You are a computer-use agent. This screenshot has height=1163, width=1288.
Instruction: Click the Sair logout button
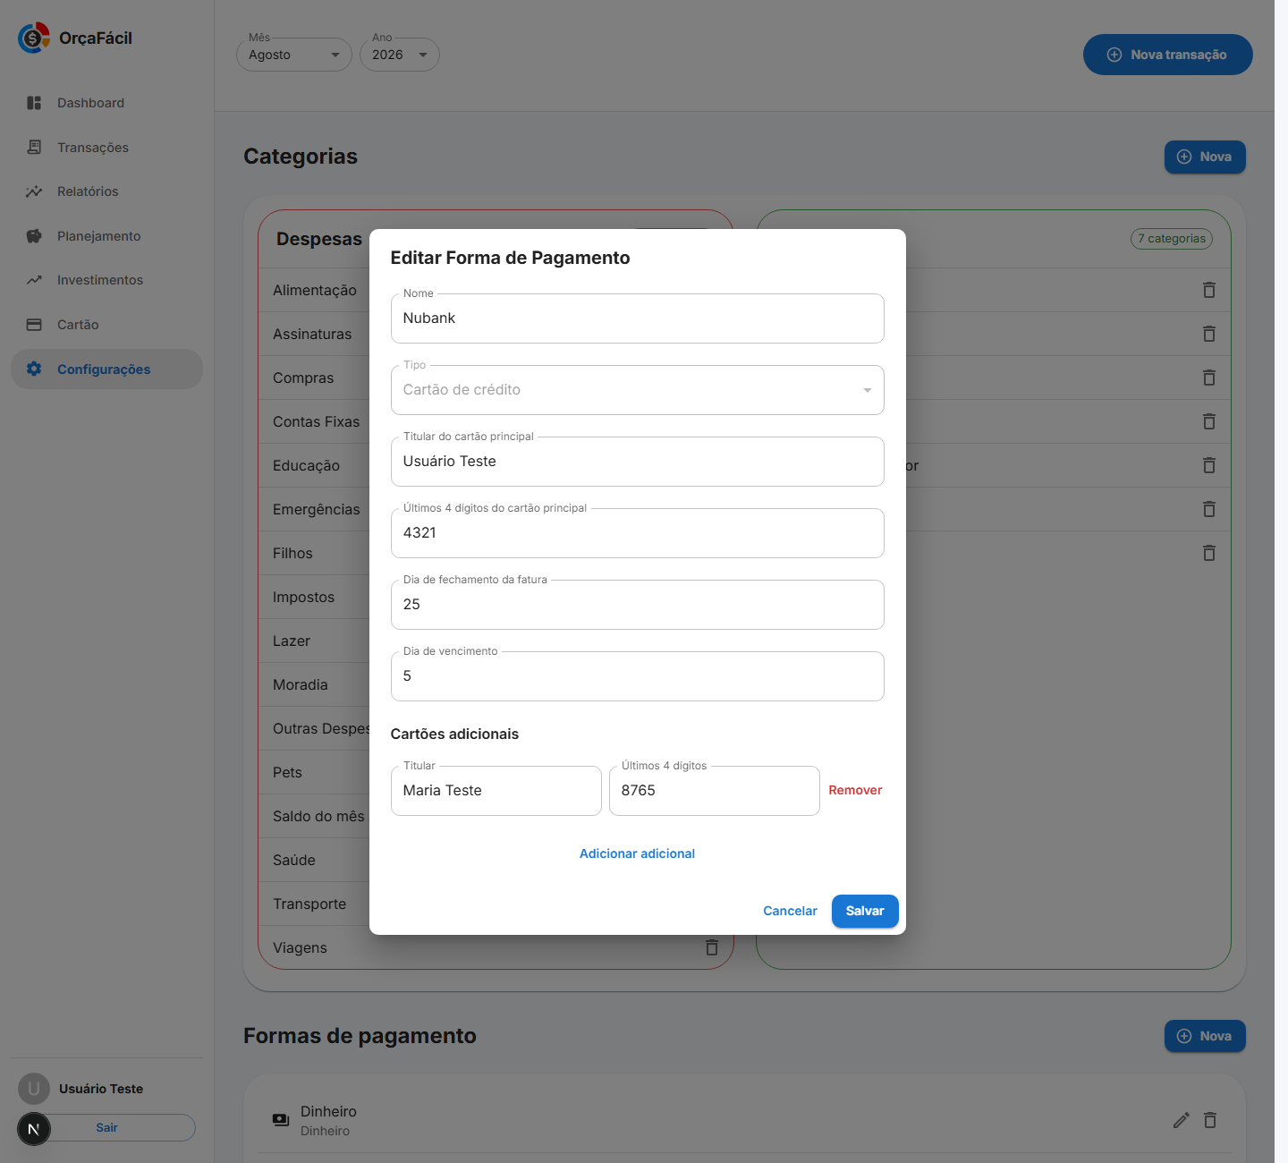pos(106,1127)
